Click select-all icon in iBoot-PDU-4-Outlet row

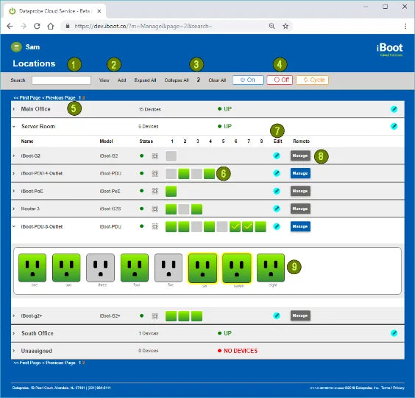point(155,174)
